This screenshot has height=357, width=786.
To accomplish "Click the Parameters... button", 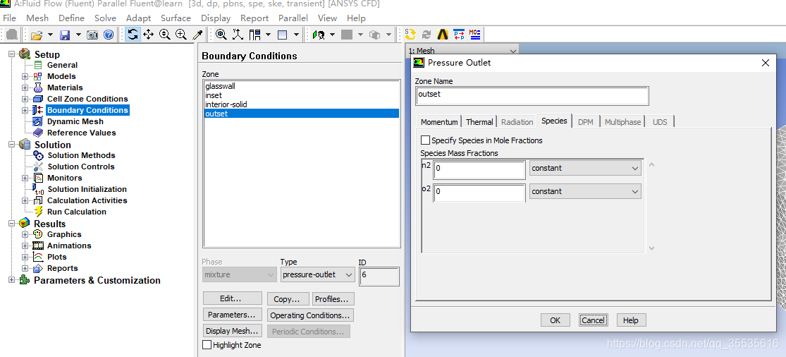I will coord(232,315).
